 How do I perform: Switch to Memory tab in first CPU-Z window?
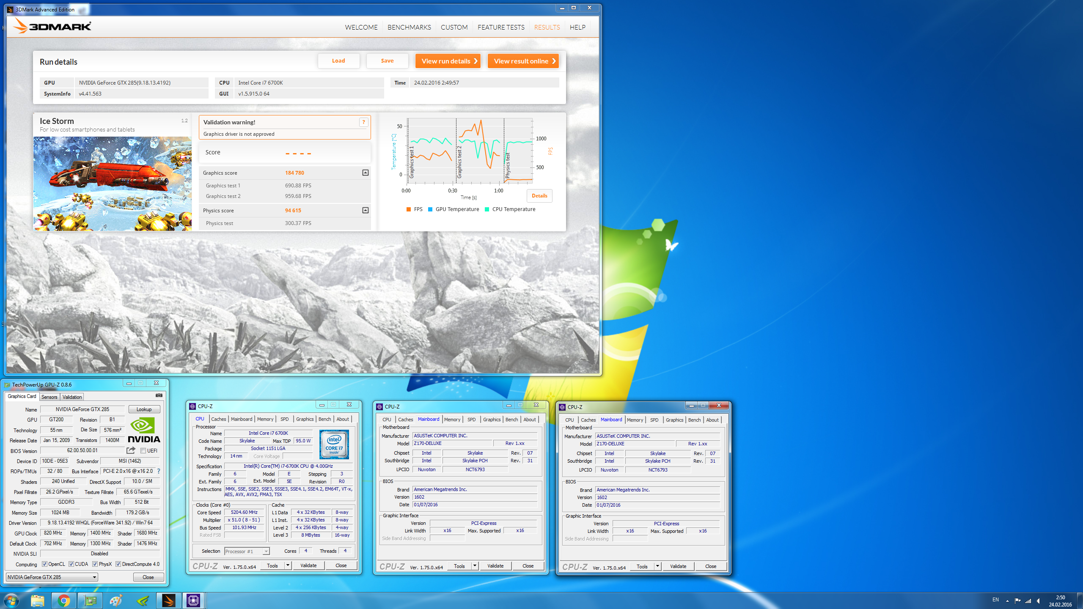[265, 419]
